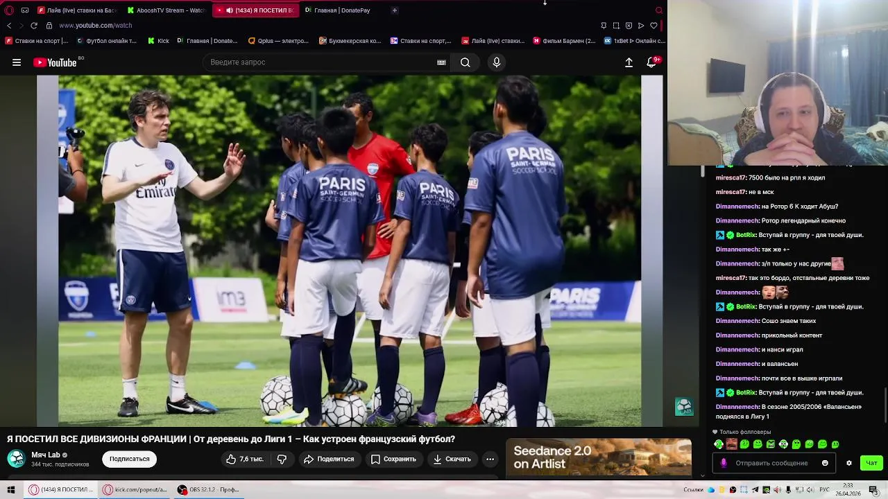Select the (1434) Я ПОСЕТИЛ ВС YouTube tab

click(256, 10)
